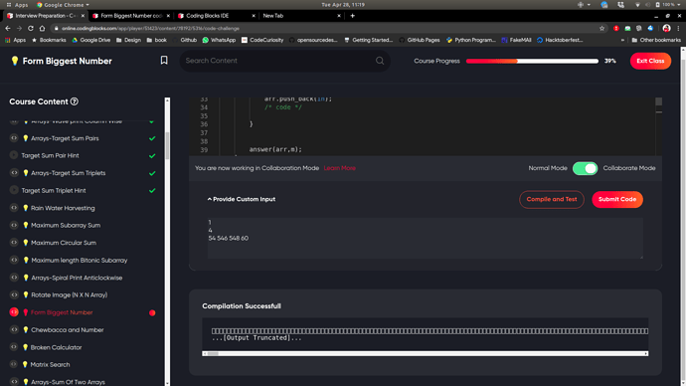Reload the page
686x386 pixels.
pos(31,28)
